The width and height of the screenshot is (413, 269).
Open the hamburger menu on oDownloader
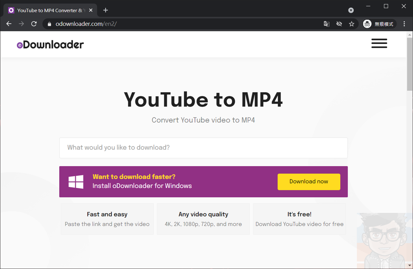(x=379, y=43)
